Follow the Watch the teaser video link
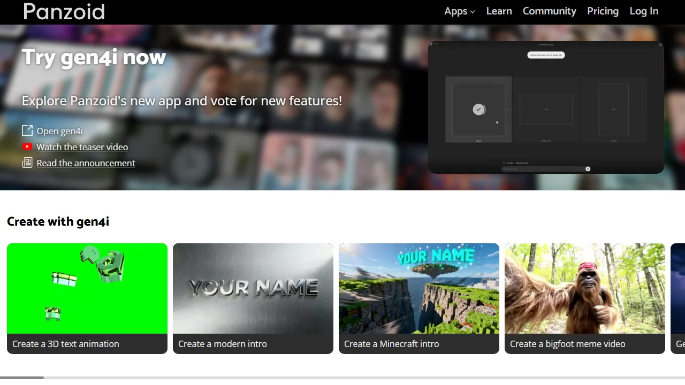 click(82, 147)
